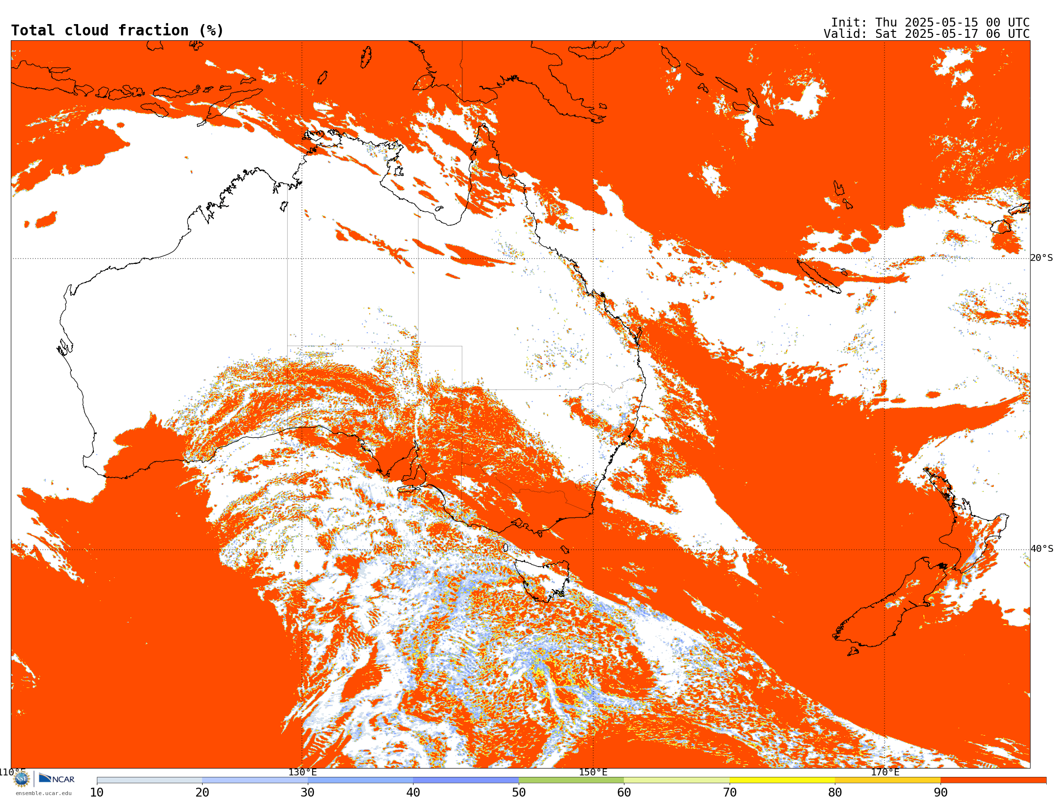1062x799 pixels.
Task: Click the blue 30 colorbar segment
Action: (360, 780)
